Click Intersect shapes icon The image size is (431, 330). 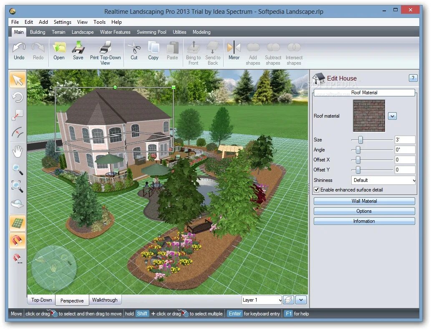(x=294, y=48)
